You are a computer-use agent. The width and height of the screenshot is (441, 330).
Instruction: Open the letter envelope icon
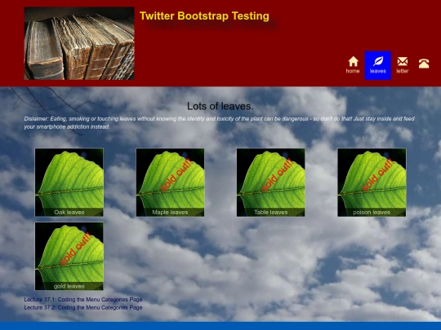pyautogui.click(x=402, y=65)
